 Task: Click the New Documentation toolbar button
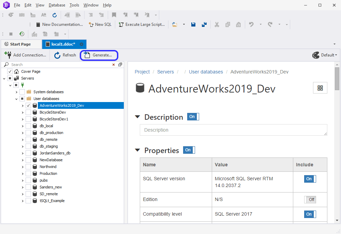click(59, 24)
